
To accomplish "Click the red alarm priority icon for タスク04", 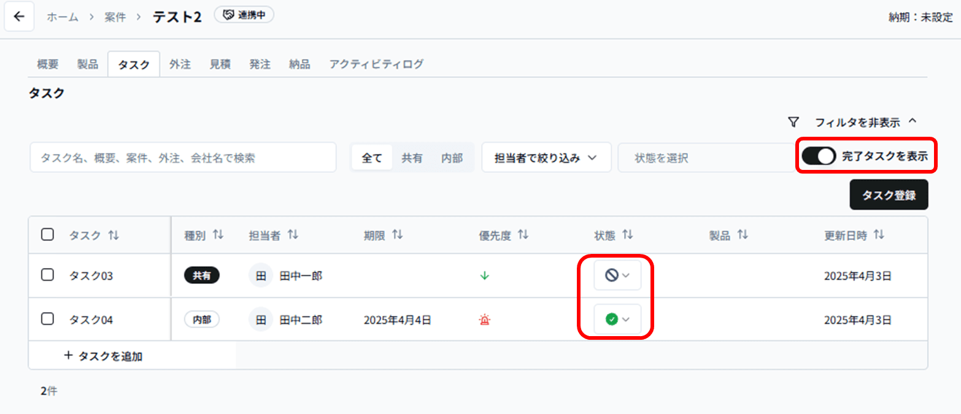I will pos(485,319).
